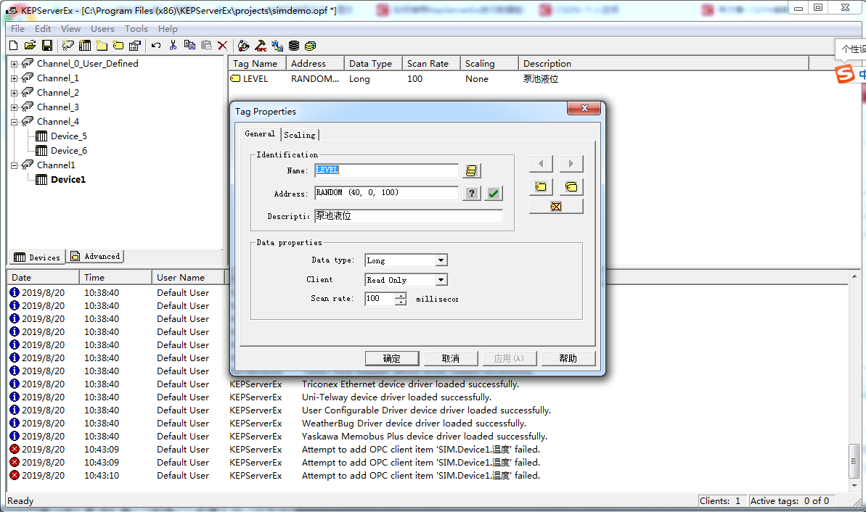The image size is (866, 512).
Task: Click the log scrollbar down arrow
Action: 854,485
